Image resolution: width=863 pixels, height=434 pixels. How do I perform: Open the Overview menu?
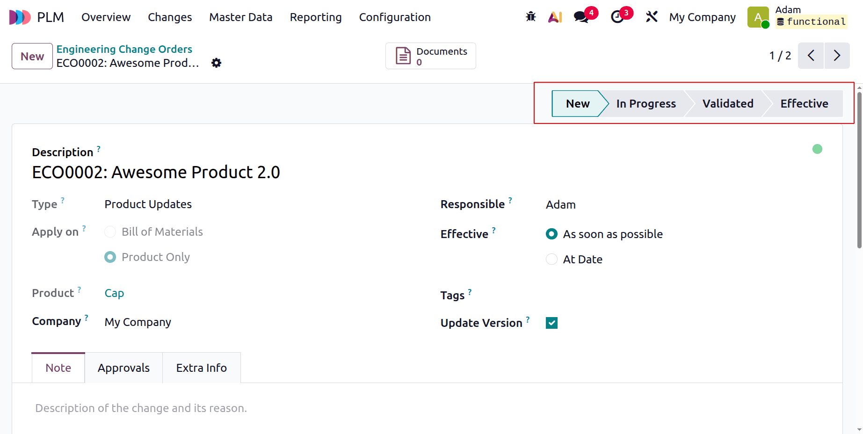tap(106, 17)
